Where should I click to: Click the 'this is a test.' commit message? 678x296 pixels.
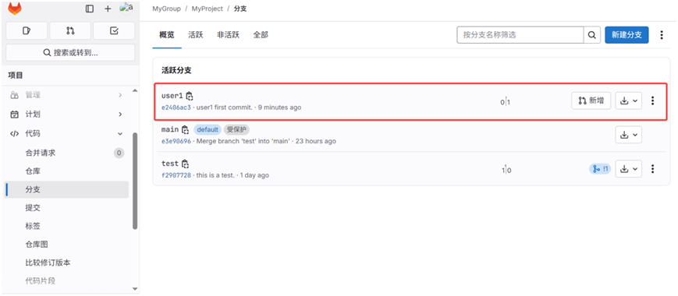pyautogui.click(x=215, y=175)
